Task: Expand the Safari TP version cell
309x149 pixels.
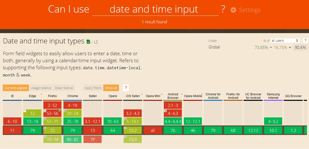Action: point(93,139)
